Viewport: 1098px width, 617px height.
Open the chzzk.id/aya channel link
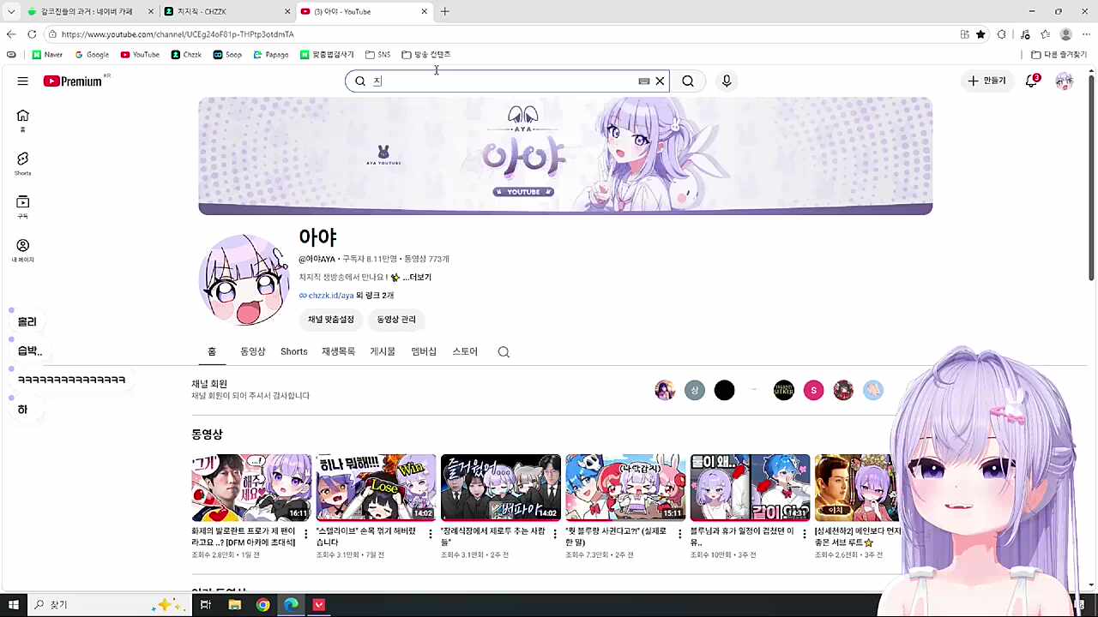(330, 295)
